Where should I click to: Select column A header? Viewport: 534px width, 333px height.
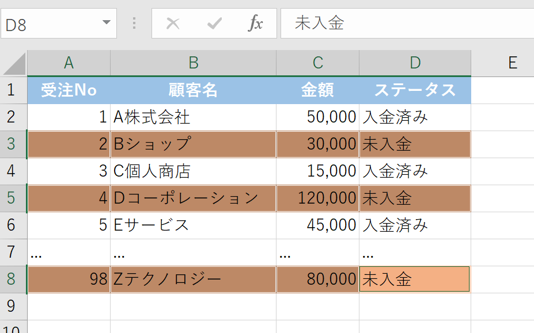coord(69,63)
